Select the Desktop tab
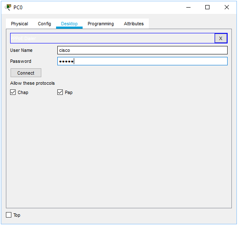 point(70,24)
